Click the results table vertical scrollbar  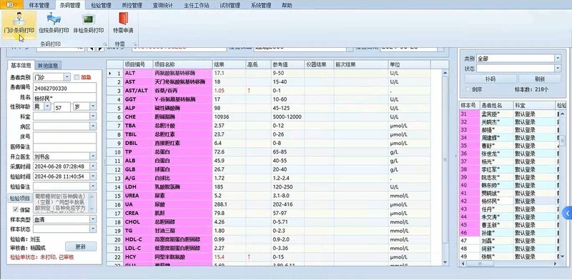(445, 167)
